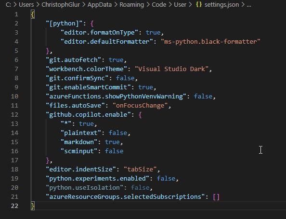Click the "scminput" key

(x=79, y=151)
